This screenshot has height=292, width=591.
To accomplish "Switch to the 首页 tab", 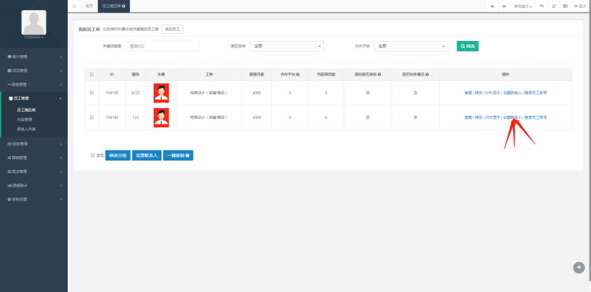I will (89, 6).
